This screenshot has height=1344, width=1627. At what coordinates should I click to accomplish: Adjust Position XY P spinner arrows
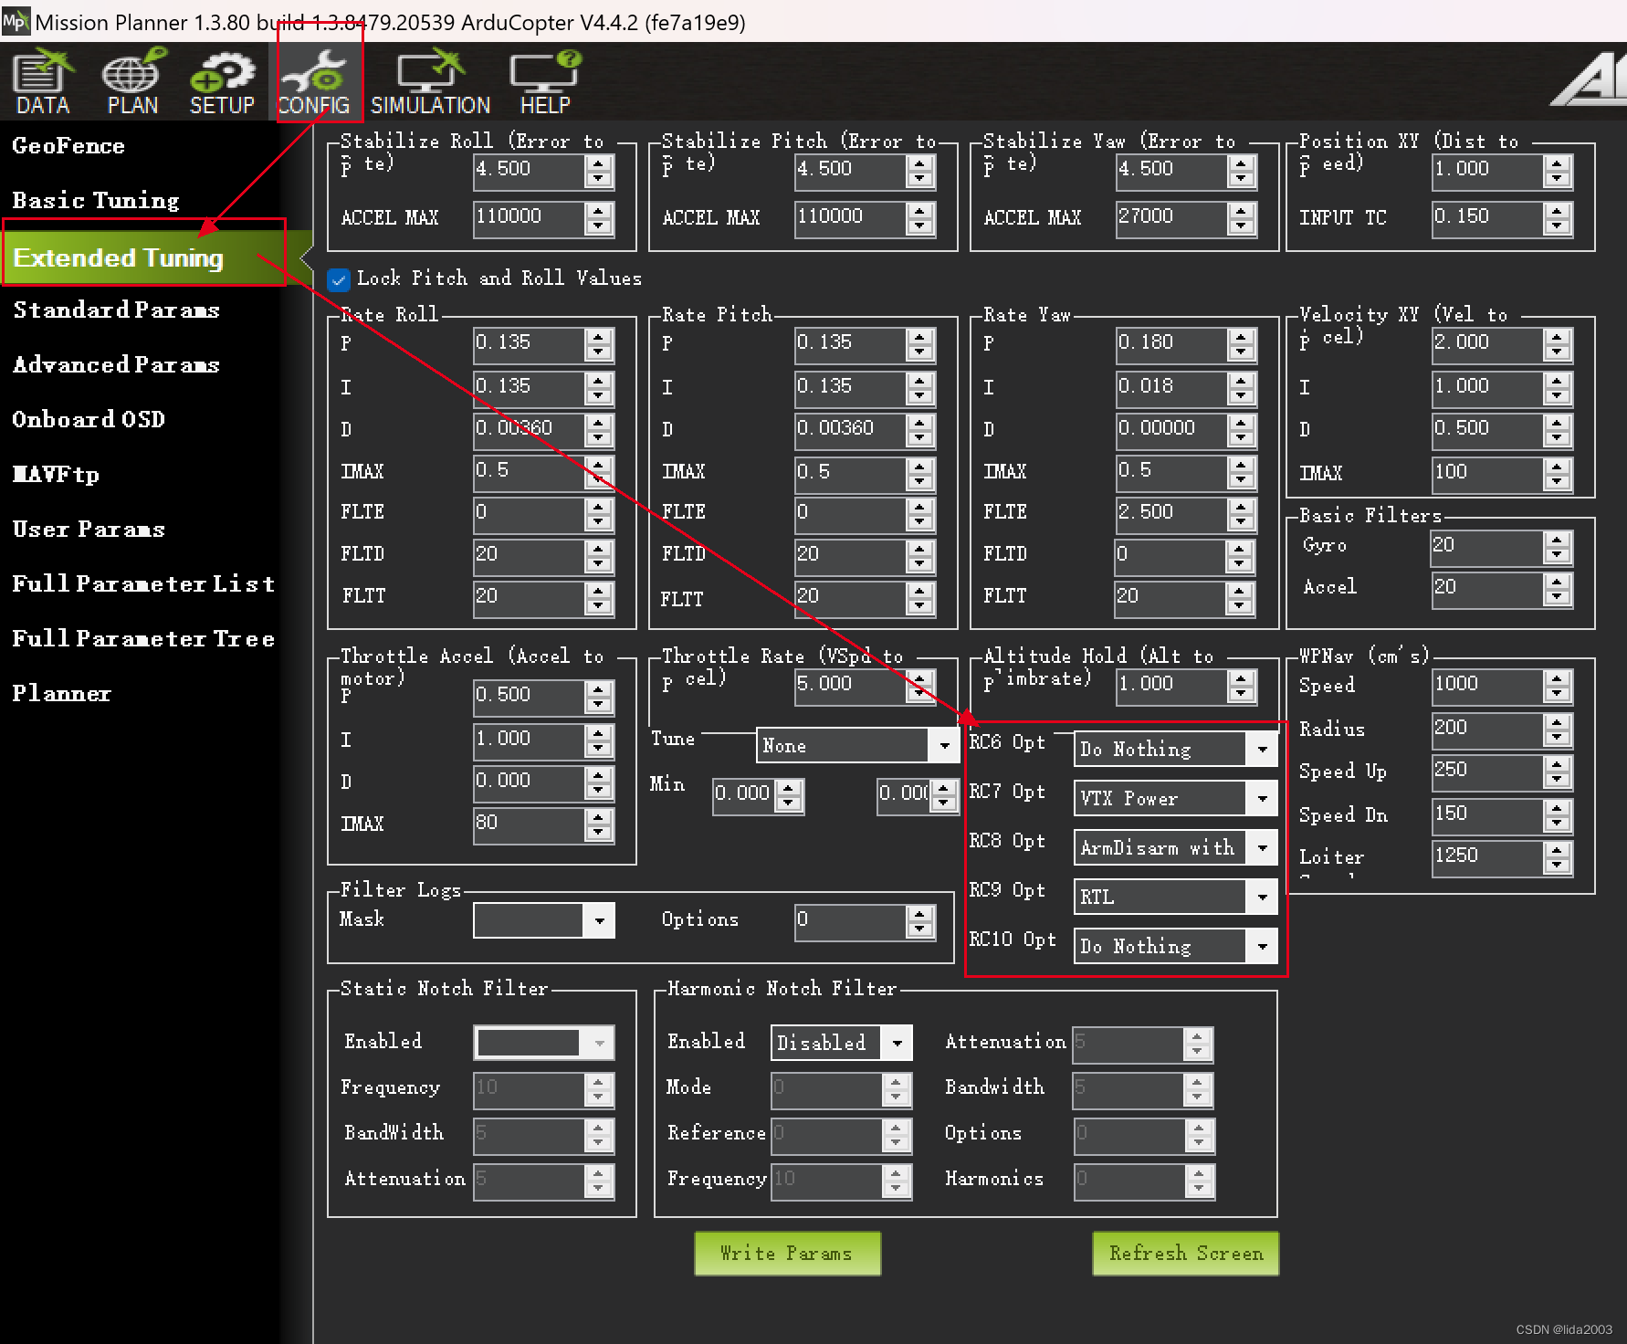[1558, 171]
